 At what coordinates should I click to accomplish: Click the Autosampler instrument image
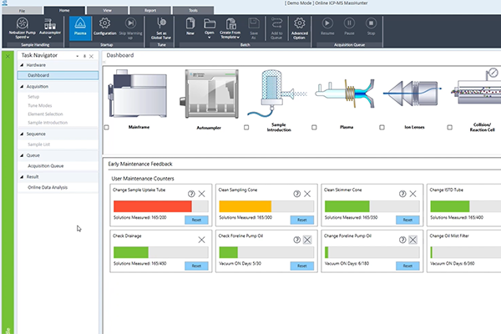pos(210,94)
